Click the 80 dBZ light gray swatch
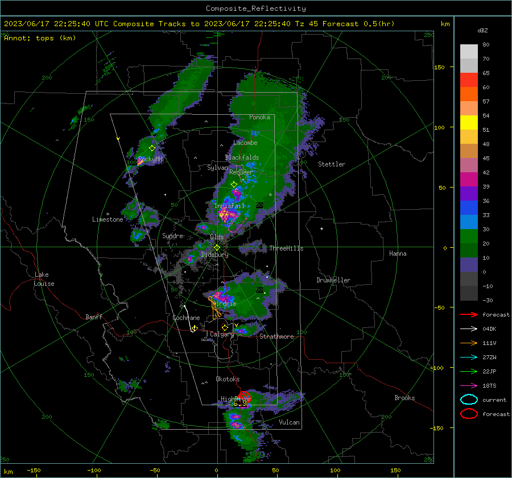 pos(469,51)
